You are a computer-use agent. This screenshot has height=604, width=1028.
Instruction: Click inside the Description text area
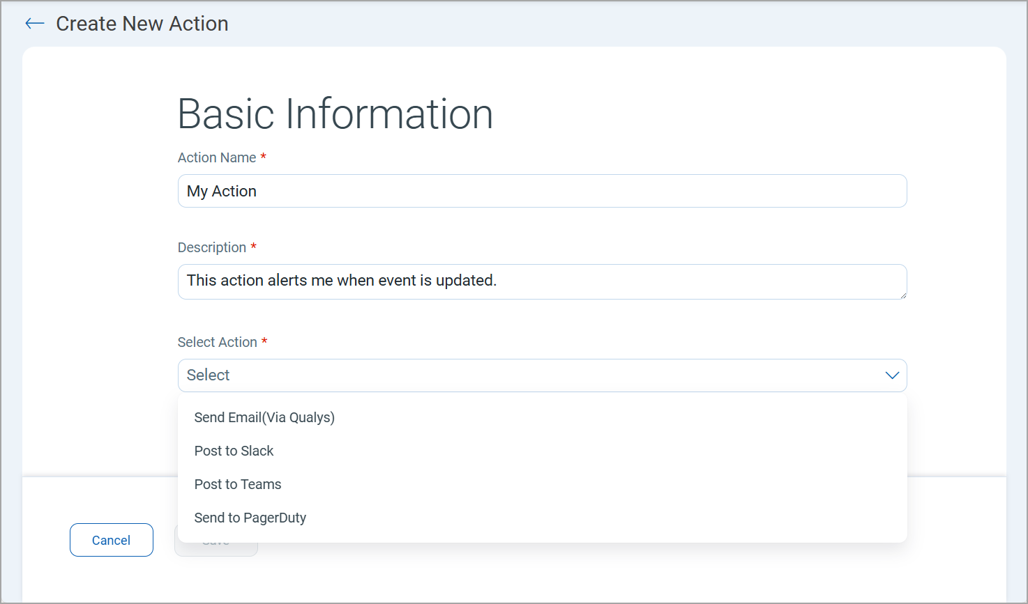(542, 281)
